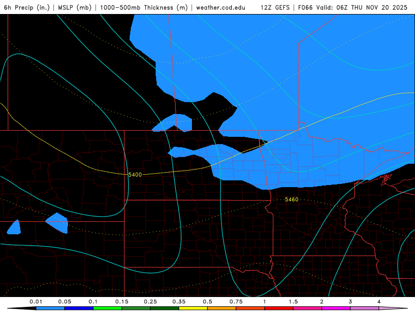415x311 pixels.
Task: Pick the magenta 2 inch legend swatch
Action: point(336,308)
